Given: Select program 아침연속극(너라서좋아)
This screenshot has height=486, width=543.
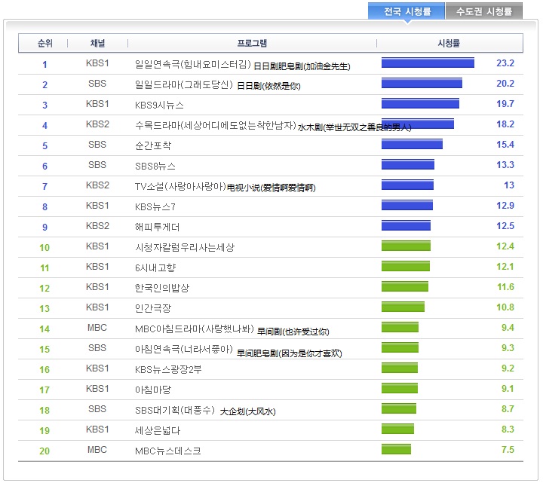Looking at the screenshot, I should click(183, 349).
